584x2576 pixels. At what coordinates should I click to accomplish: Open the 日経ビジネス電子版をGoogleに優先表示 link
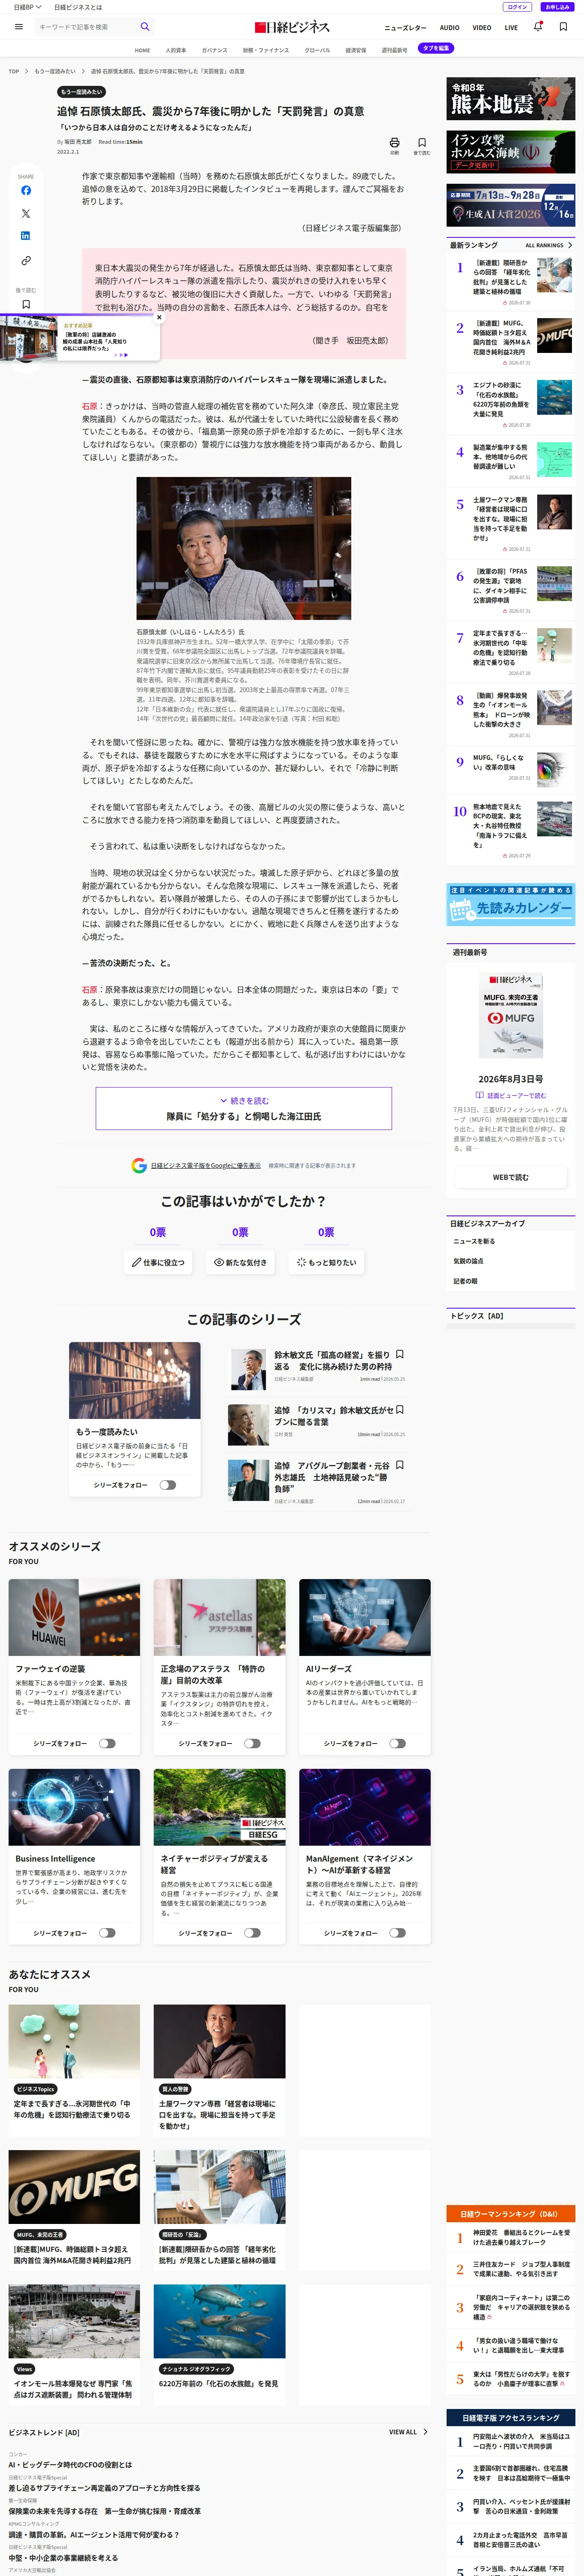[206, 1165]
